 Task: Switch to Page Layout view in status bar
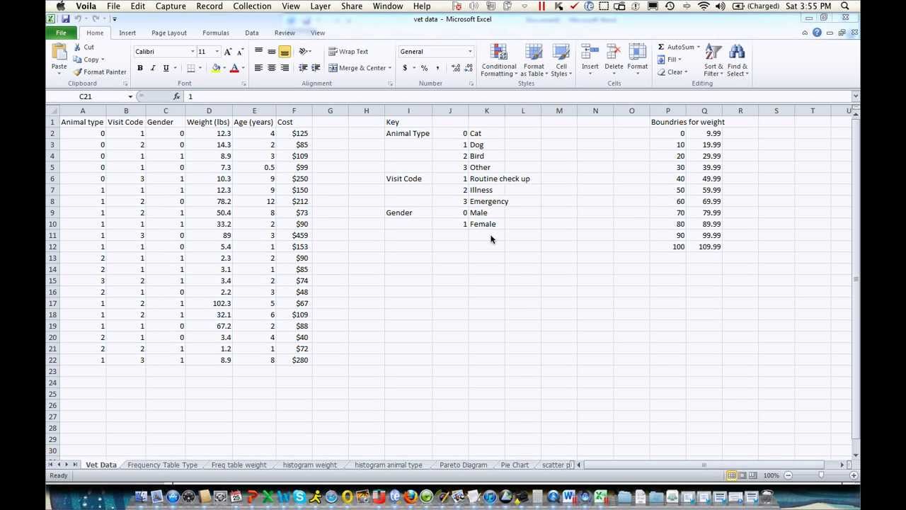point(742,476)
